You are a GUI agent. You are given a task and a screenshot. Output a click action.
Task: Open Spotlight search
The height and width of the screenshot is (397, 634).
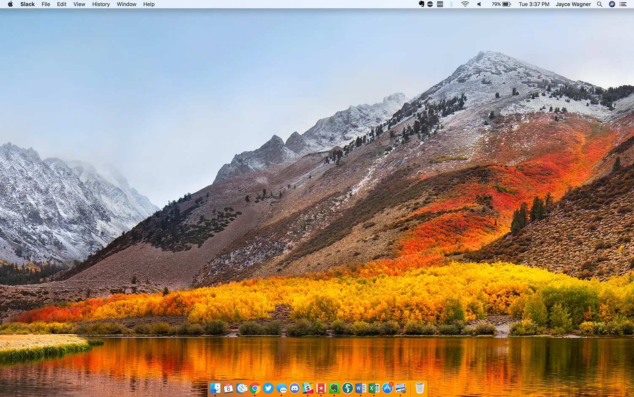(599, 4)
